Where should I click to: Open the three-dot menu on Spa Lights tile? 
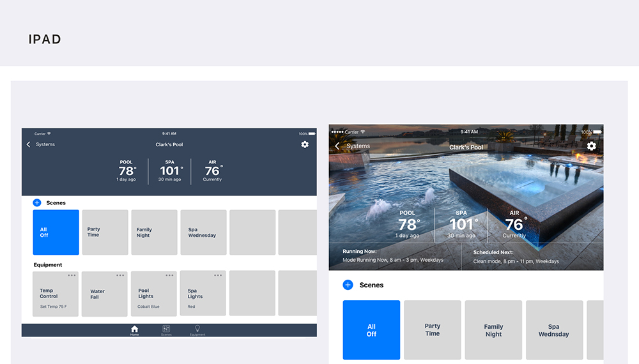tap(218, 275)
